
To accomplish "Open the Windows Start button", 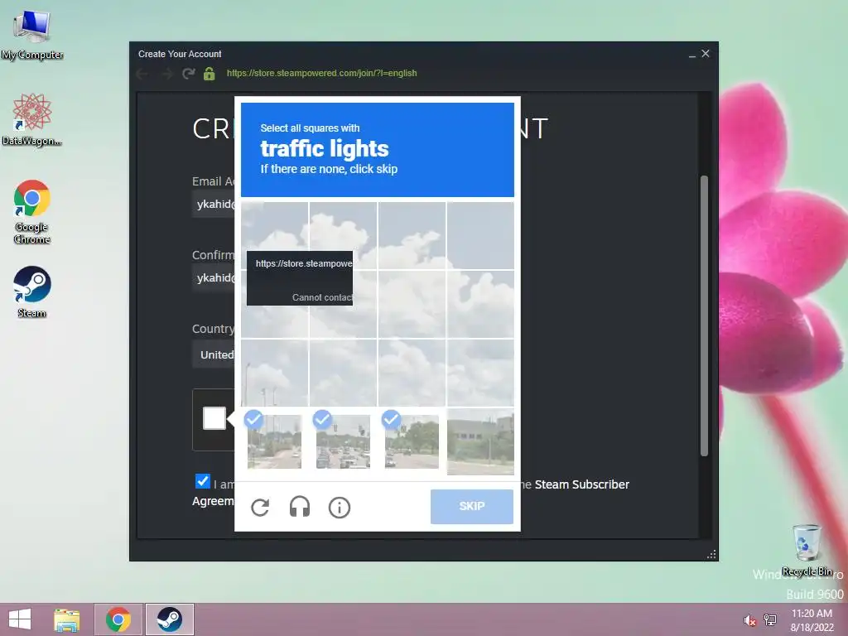I will tap(20, 619).
